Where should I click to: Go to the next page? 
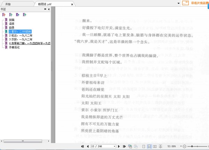pyautogui.click(x=119, y=147)
